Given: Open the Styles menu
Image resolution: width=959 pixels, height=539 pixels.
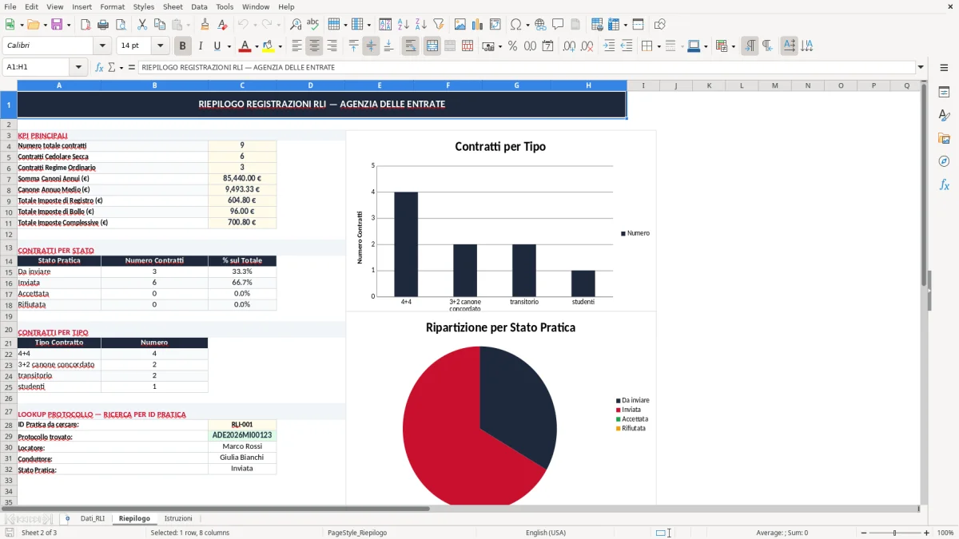Looking at the screenshot, I should click(144, 6).
